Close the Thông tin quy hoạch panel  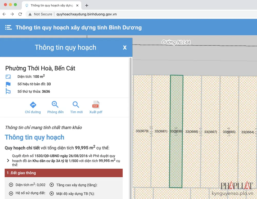pos(125,48)
